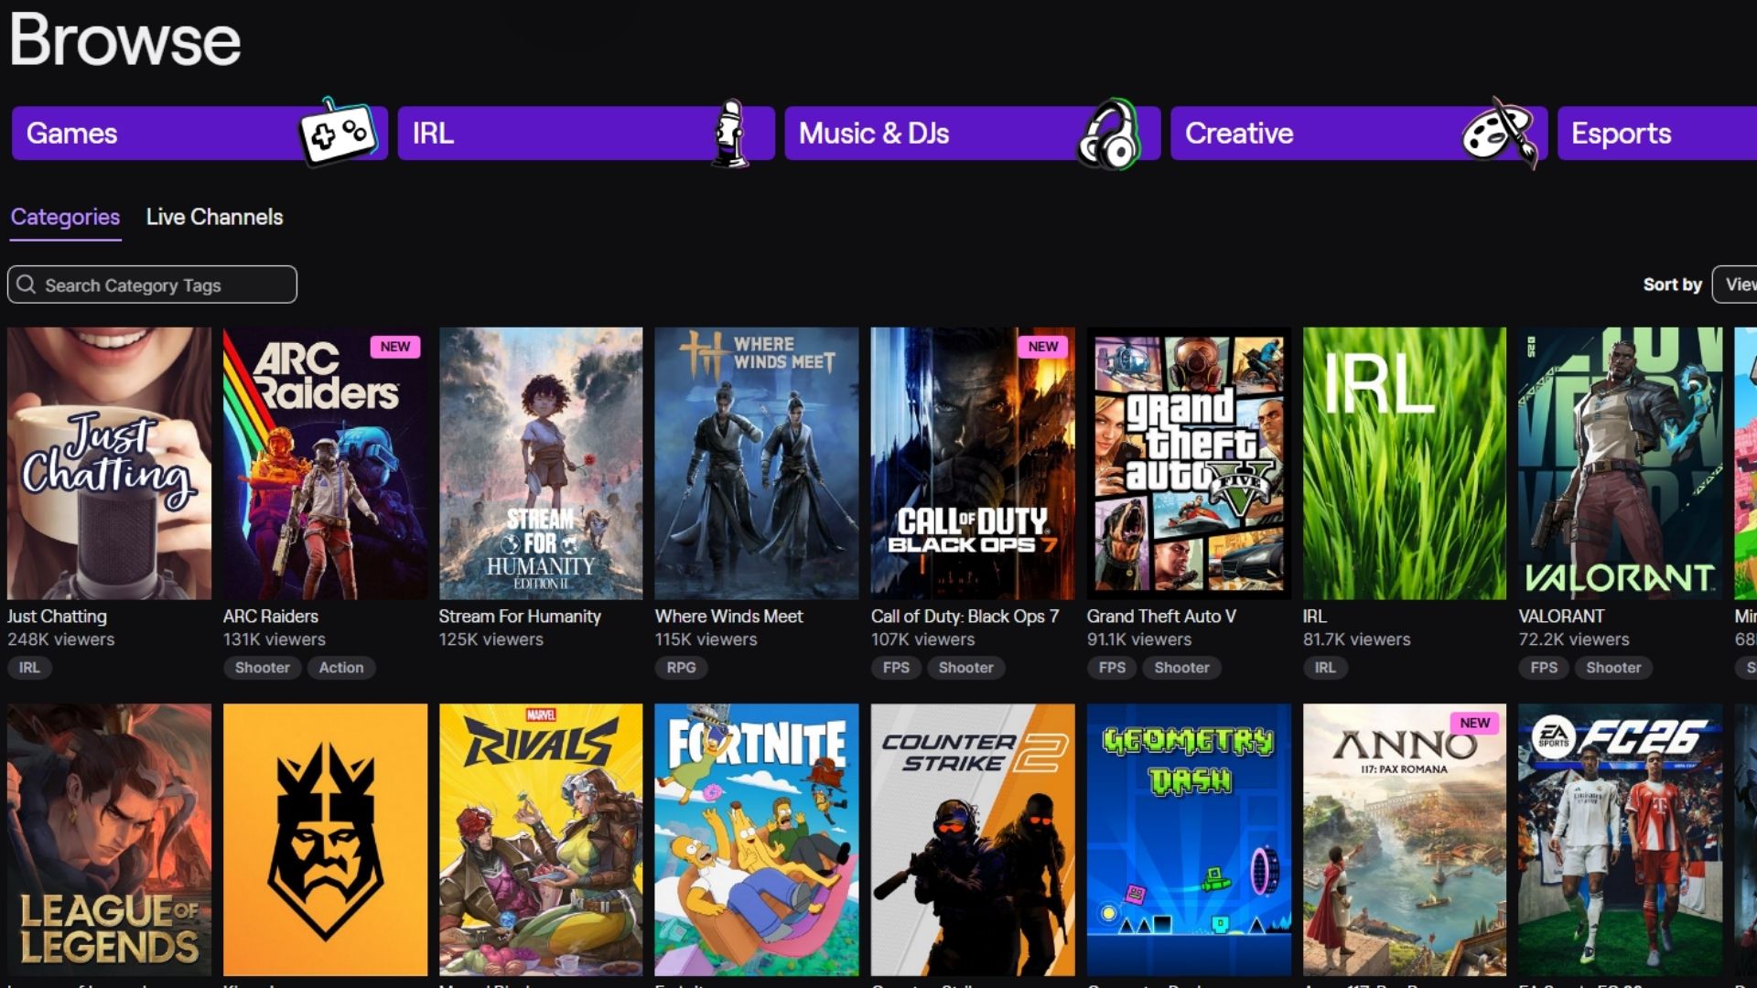Click the Action tag under ARC Raiders
1757x988 pixels.
(340, 668)
